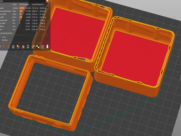Toggle Seams visibility icon in legend
The image size is (181, 136).
(13, 46)
